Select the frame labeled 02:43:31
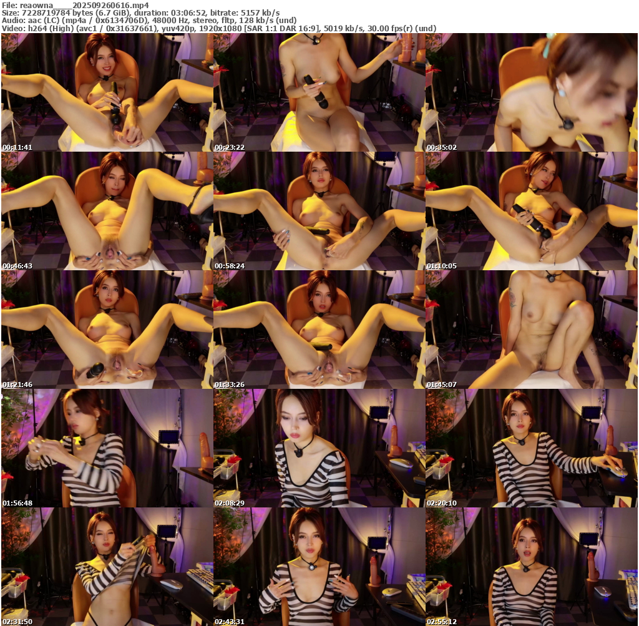The width and height of the screenshot is (639, 626). pyautogui.click(x=319, y=567)
